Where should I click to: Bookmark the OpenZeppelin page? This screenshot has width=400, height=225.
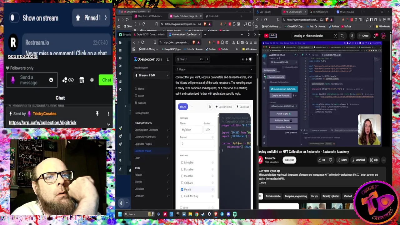pos(155,42)
